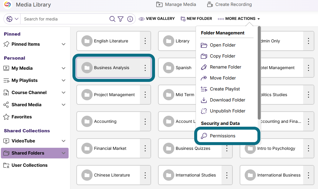Select Download Folder menu entry
The height and width of the screenshot is (189, 318).
point(227,100)
